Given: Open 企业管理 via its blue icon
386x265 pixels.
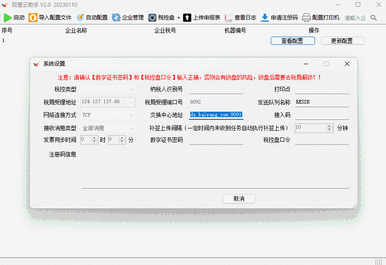Looking at the screenshot, I should [x=116, y=18].
